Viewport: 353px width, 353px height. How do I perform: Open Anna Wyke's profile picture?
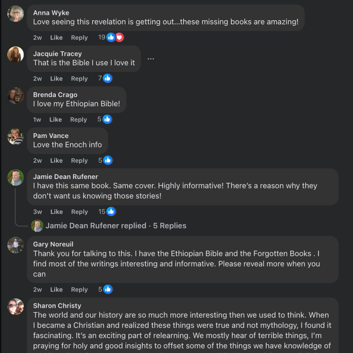coord(16,14)
